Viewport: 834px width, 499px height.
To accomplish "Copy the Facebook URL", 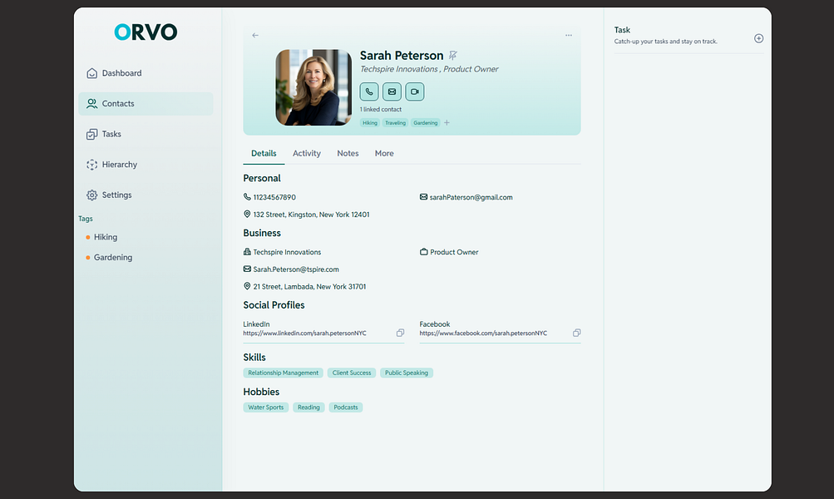I will (576, 333).
